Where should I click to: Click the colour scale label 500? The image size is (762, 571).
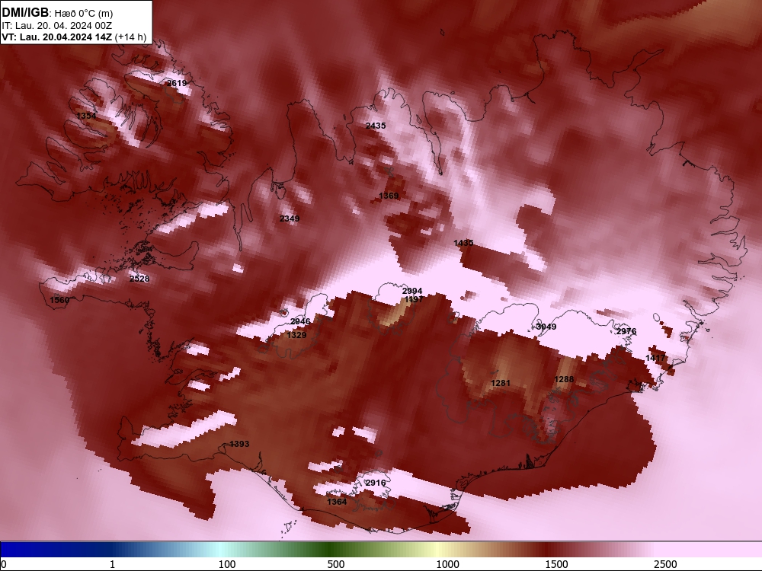tap(336, 564)
